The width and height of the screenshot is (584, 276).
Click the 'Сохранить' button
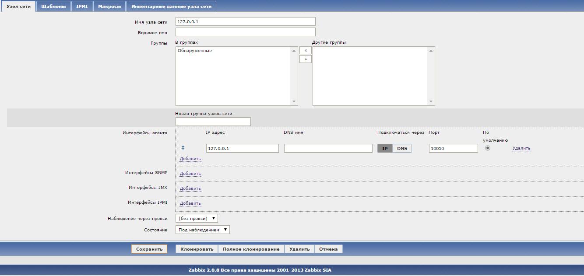pyautogui.click(x=149, y=249)
